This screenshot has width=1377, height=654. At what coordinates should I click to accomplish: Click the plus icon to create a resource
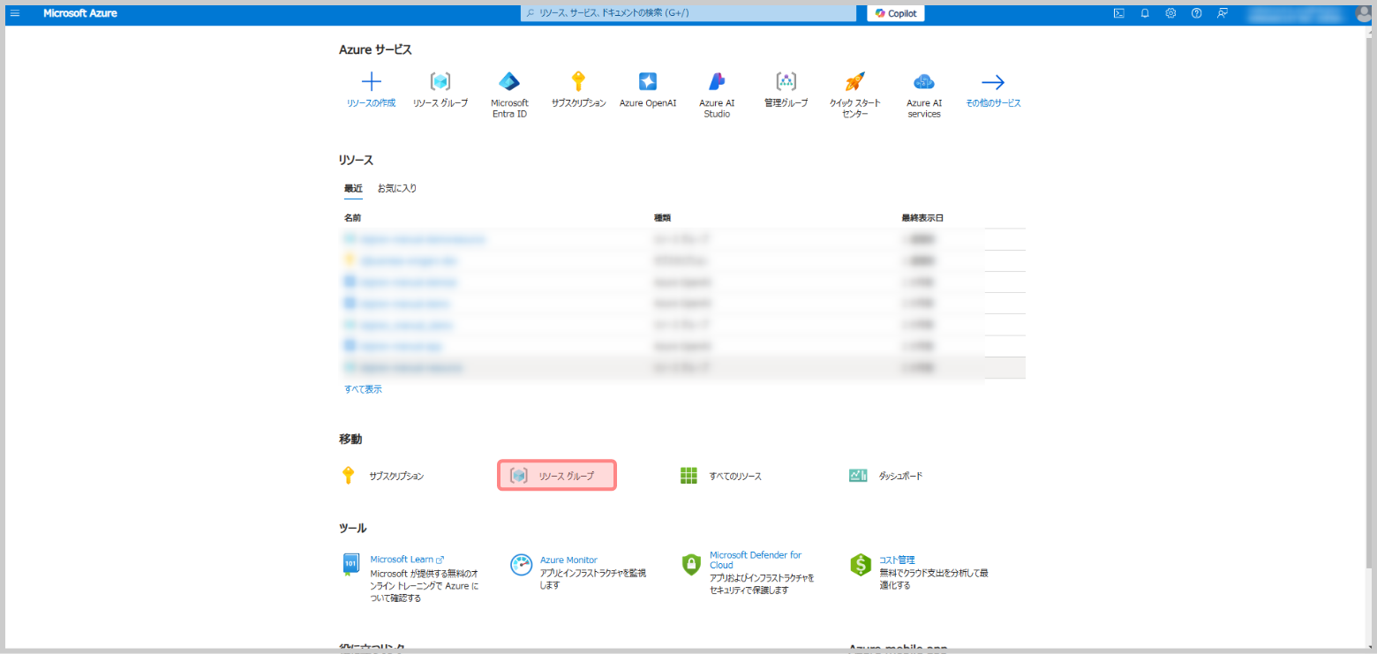point(372,82)
